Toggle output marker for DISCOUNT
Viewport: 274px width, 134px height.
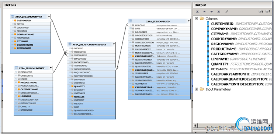pos(72,90)
